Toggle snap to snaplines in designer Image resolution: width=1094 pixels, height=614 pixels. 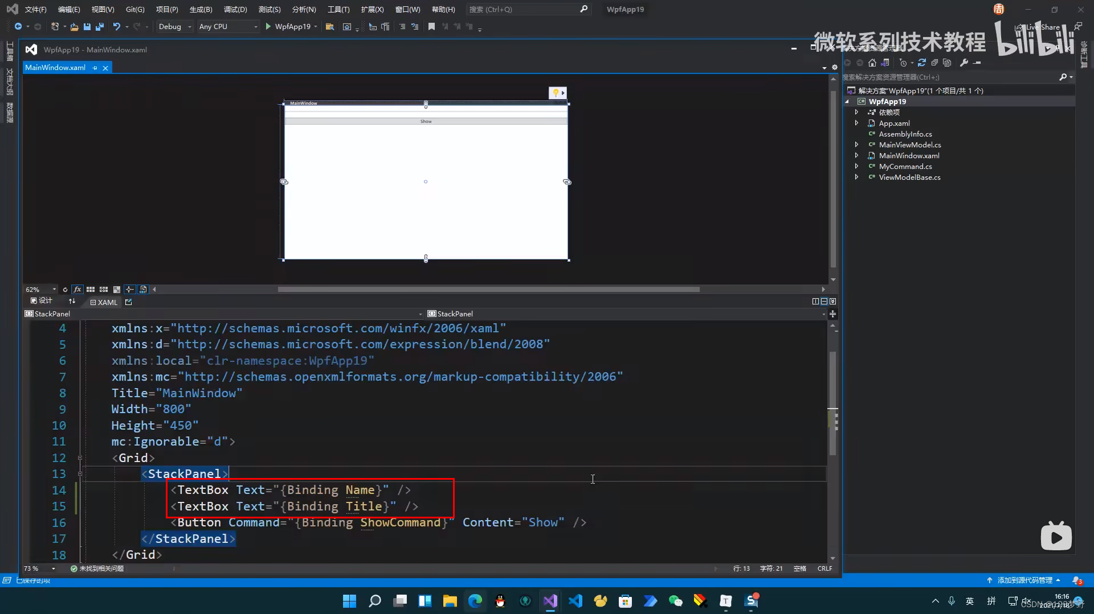pos(130,290)
